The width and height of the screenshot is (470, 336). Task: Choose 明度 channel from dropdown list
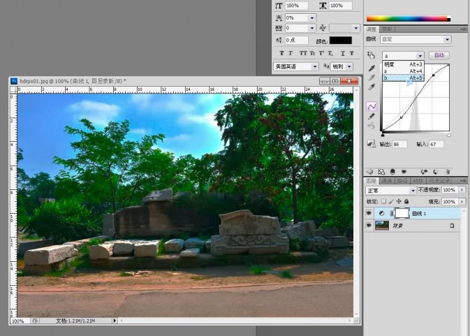coord(403,64)
